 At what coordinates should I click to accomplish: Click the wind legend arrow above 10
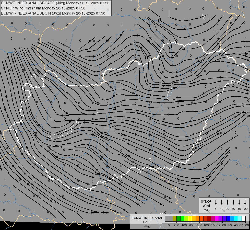(221, 202)
